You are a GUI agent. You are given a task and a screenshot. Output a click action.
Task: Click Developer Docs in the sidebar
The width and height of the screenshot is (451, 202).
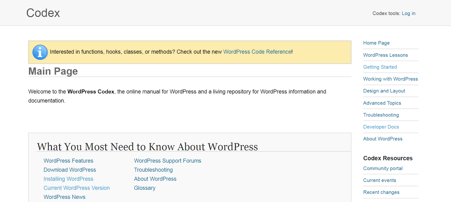click(x=381, y=127)
